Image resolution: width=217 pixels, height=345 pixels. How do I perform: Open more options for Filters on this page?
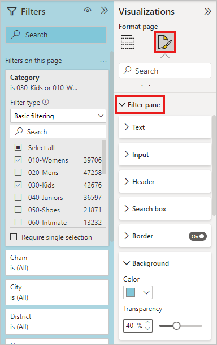103,62
